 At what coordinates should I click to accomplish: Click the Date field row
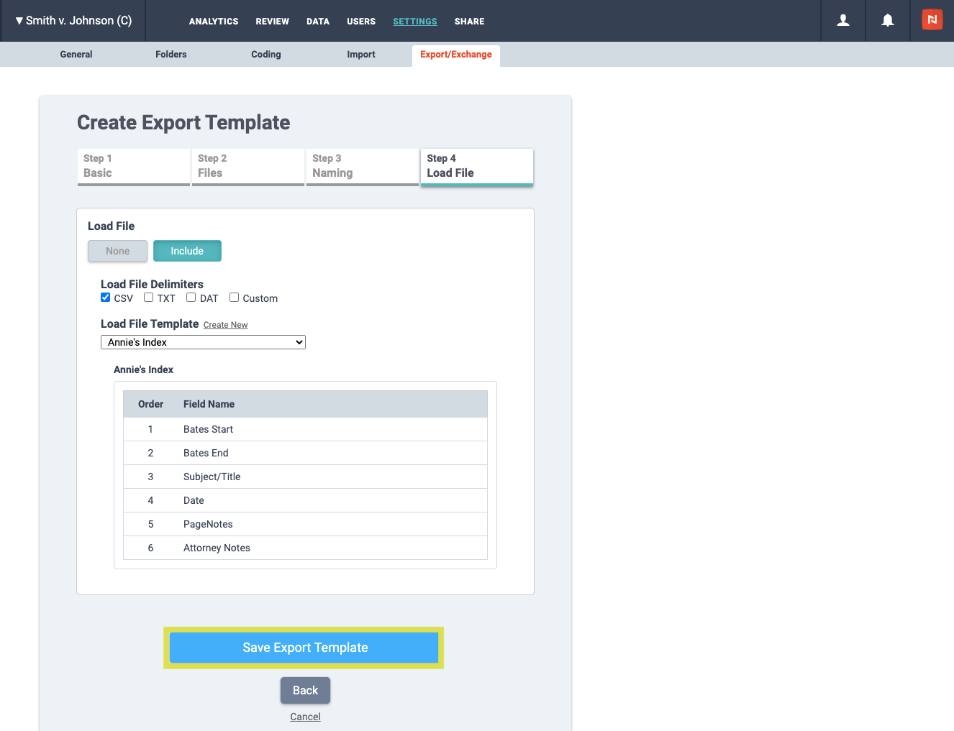click(305, 500)
